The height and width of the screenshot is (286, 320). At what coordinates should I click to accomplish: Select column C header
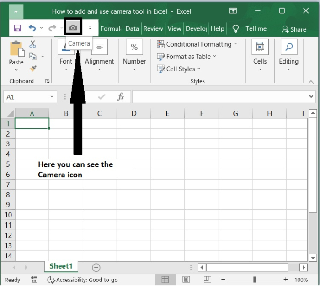click(100, 113)
